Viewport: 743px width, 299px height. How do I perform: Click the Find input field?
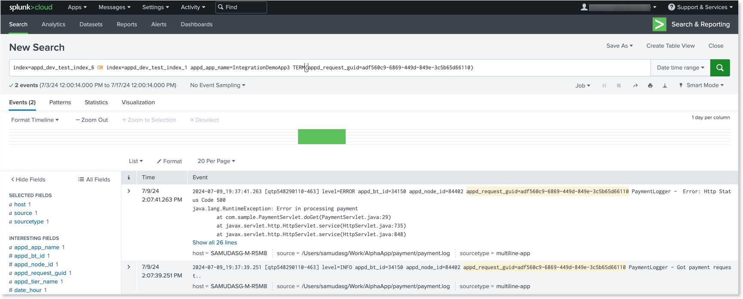point(241,7)
